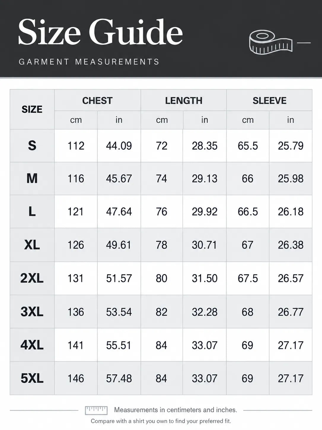The width and height of the screenshot is (322, 430).
Task: Select the SLEEVE column header
Action: pyautogui.click(x=269, y=101)
